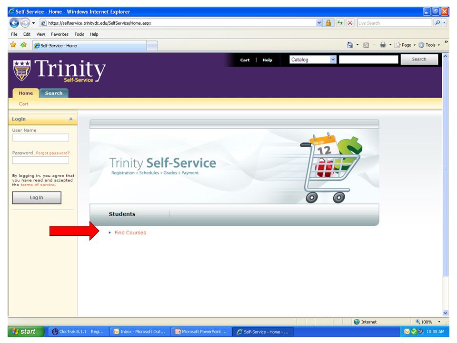457x343 pixels.
Task: Click the Self-Service - Home taskbar item
Action: click(263, 332)
